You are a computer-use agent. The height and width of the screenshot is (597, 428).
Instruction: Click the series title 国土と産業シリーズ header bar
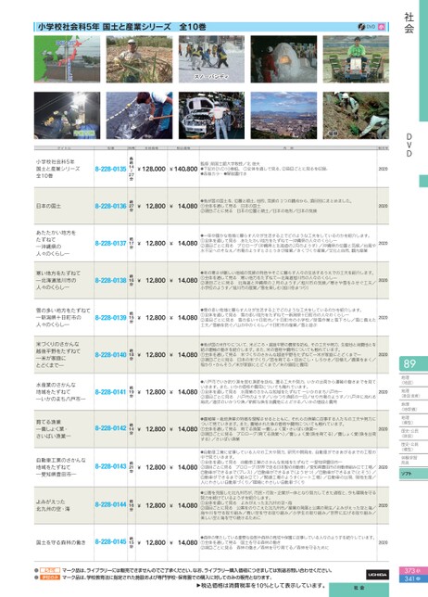tap(211, 27)
